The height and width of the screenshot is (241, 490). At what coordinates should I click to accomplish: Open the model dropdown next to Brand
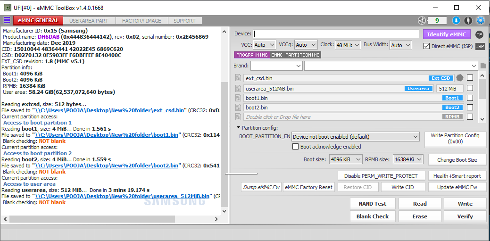tap(391, 66)
